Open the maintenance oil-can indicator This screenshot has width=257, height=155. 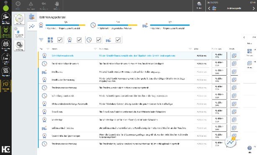point(44,4)
